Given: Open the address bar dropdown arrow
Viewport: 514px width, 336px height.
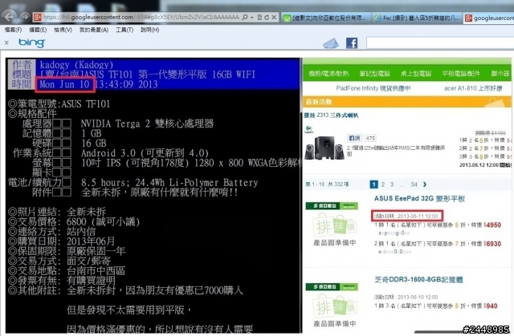Looking at the screenshot, I should (251, 18).
